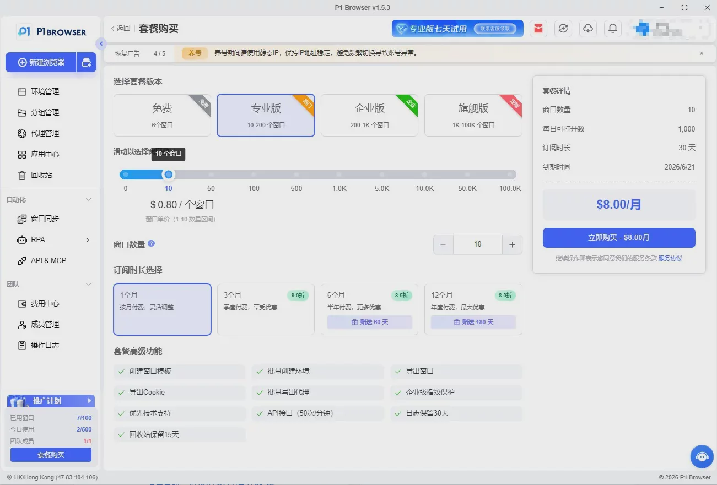The height and width of the screenshot is (485, 717).
Task: Increase window count with plus button
Action: tap(512, 244)
